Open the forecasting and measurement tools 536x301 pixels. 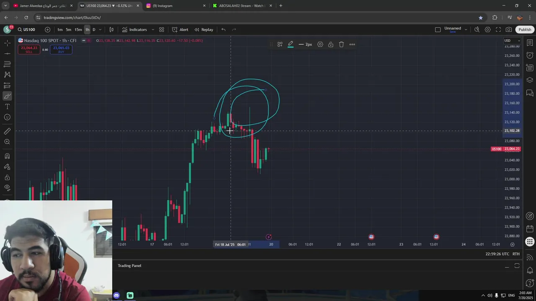pos(7,85)
